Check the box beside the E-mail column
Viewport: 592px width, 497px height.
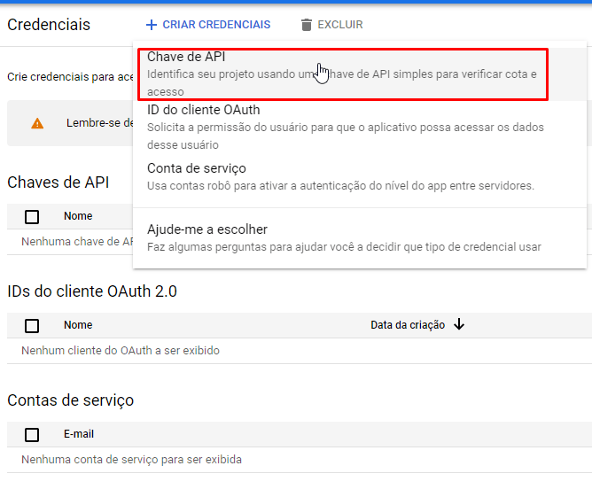(32, 434)
